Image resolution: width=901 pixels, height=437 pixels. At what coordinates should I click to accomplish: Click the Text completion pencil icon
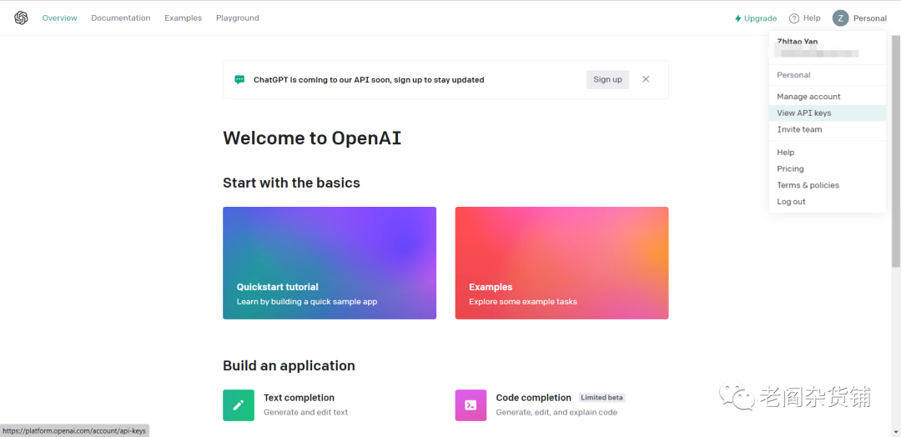pos(239,404)
